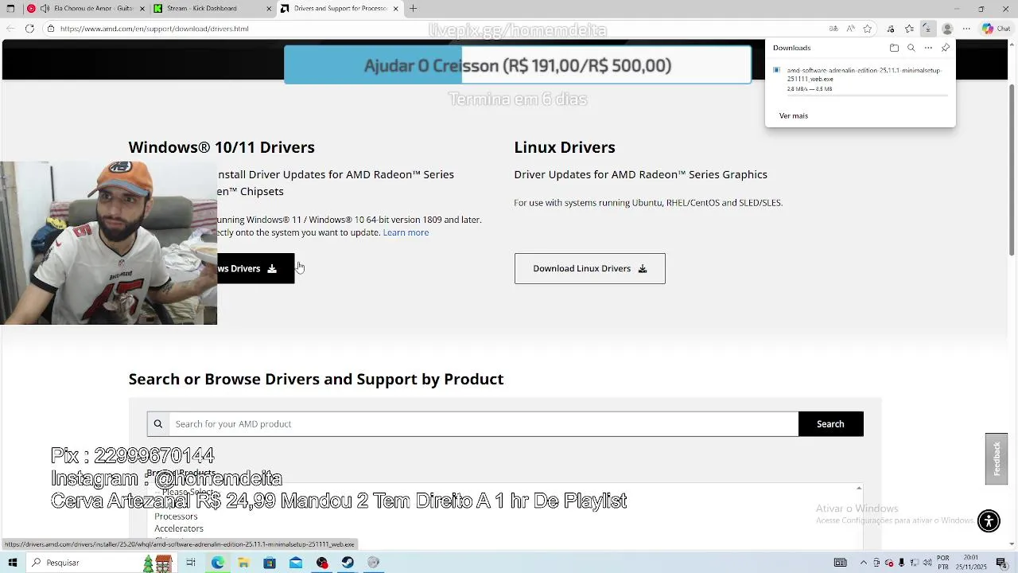Open the browser tab actions menu icon

click(x=10, y=9)
